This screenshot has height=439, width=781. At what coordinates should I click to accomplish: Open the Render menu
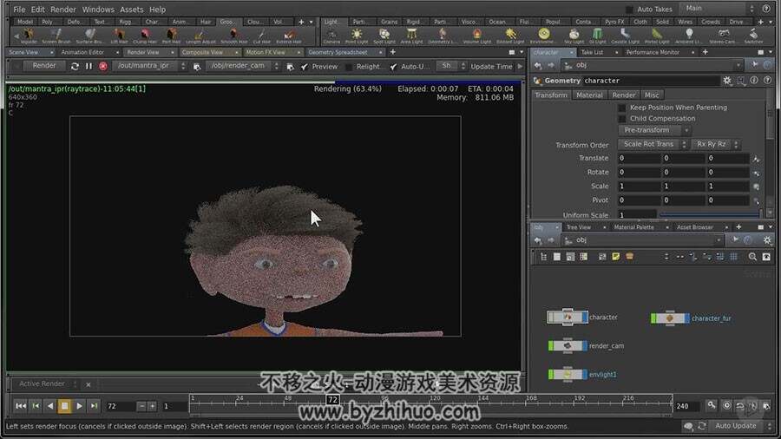point(63,10)
